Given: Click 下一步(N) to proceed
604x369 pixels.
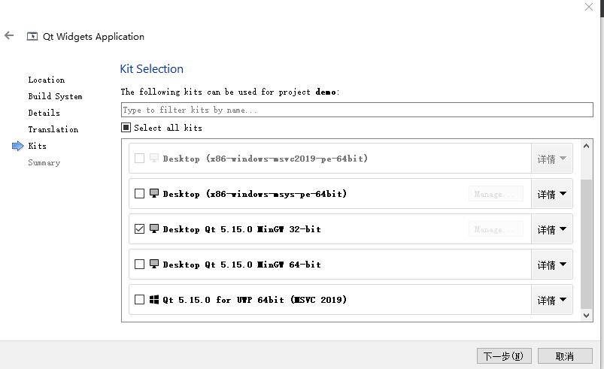Looking at the screenshot, I should (504, 356).
